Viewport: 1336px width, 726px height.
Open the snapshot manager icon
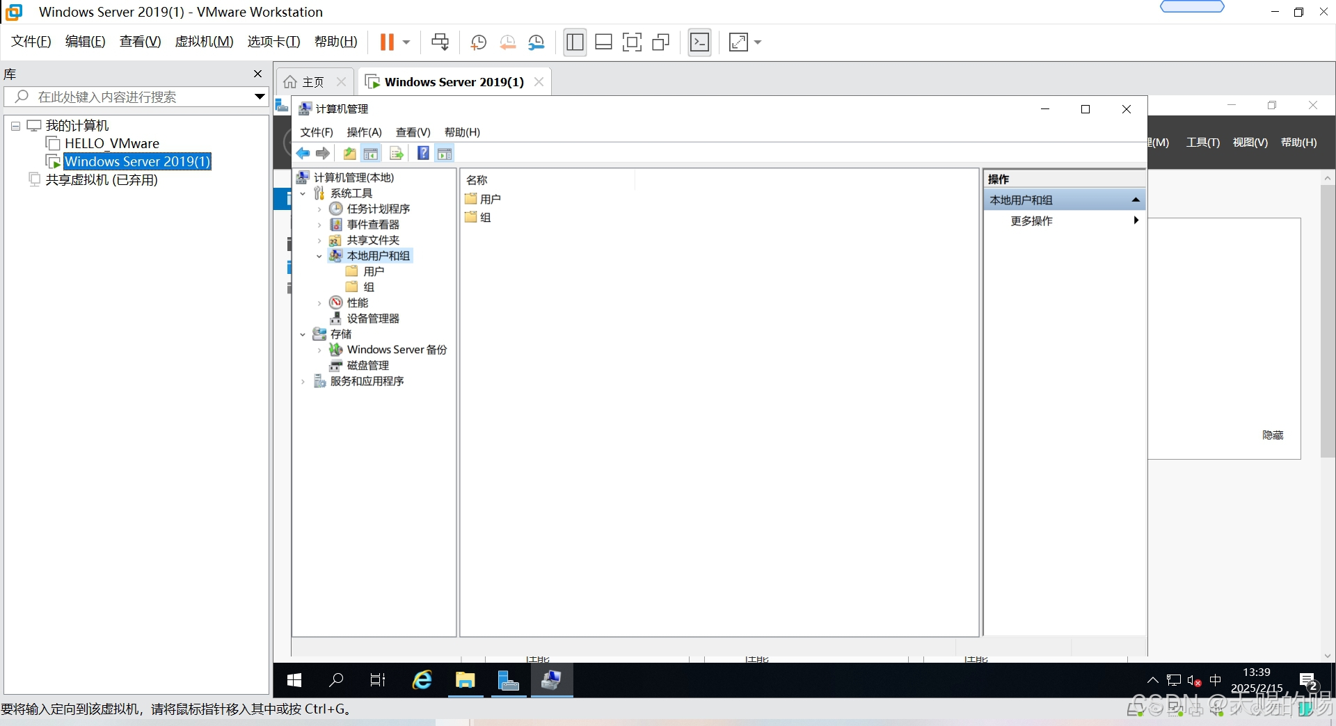tap(536, 42)
